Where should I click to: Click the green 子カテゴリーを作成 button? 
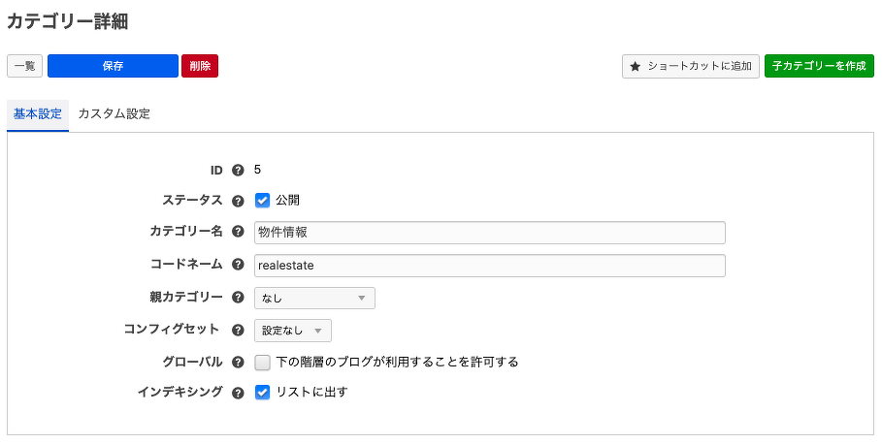(x=819, y=66)
